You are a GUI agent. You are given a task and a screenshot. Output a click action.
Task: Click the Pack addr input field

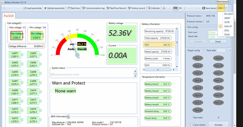pyautogui.click(x=221, y=50)
